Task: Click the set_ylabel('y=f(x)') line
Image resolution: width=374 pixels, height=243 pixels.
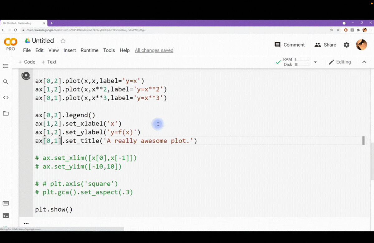Action: [88, 132]
